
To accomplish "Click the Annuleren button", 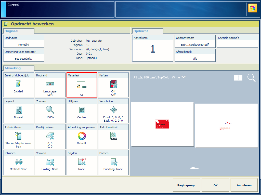I will point(244,185).
